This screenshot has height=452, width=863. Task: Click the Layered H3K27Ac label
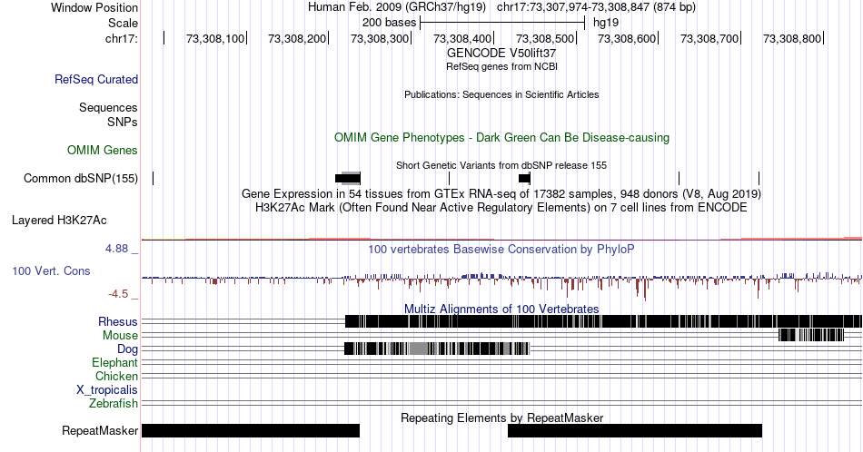coord(59,220)
